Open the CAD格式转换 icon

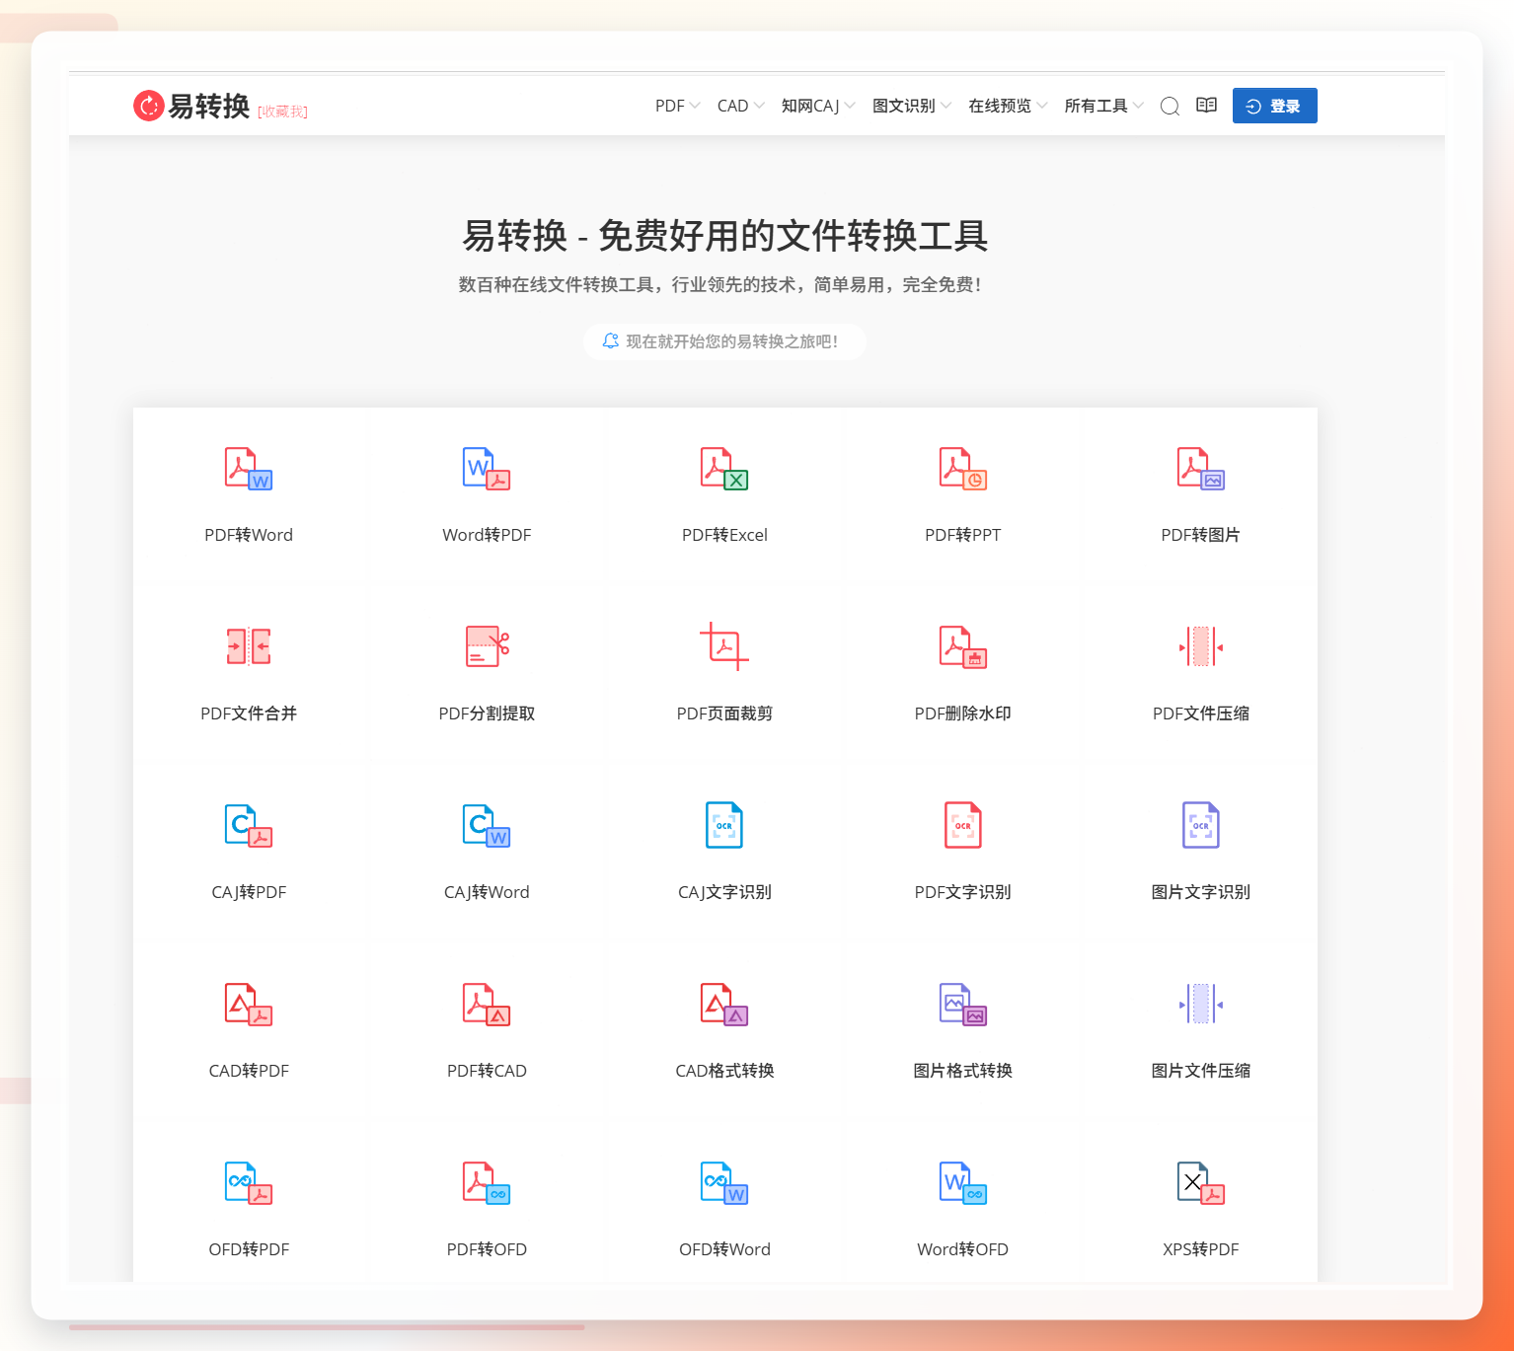(724, 1005)
